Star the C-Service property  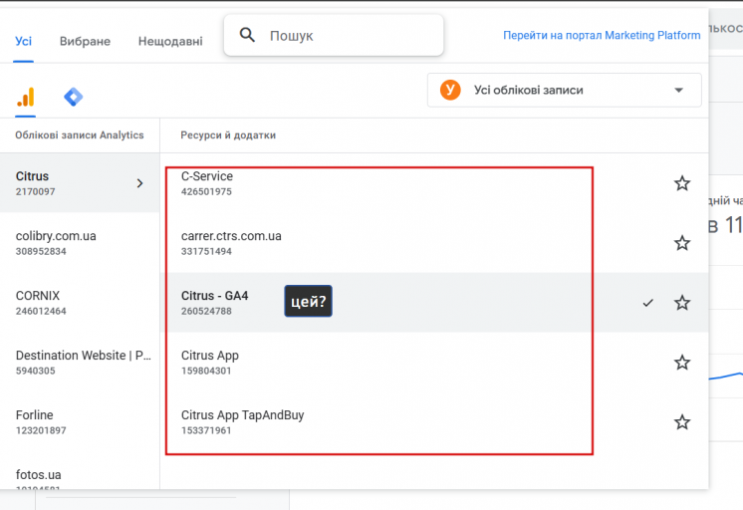coord(682,183)
